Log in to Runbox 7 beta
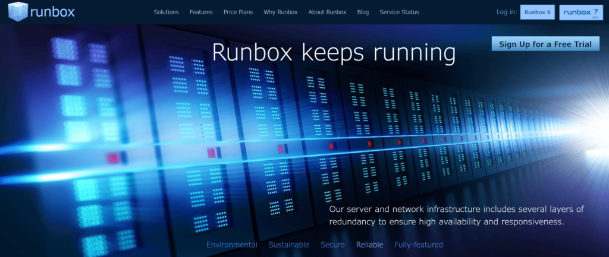Screen dimensions: 609x257 click(x=581, y=12)
